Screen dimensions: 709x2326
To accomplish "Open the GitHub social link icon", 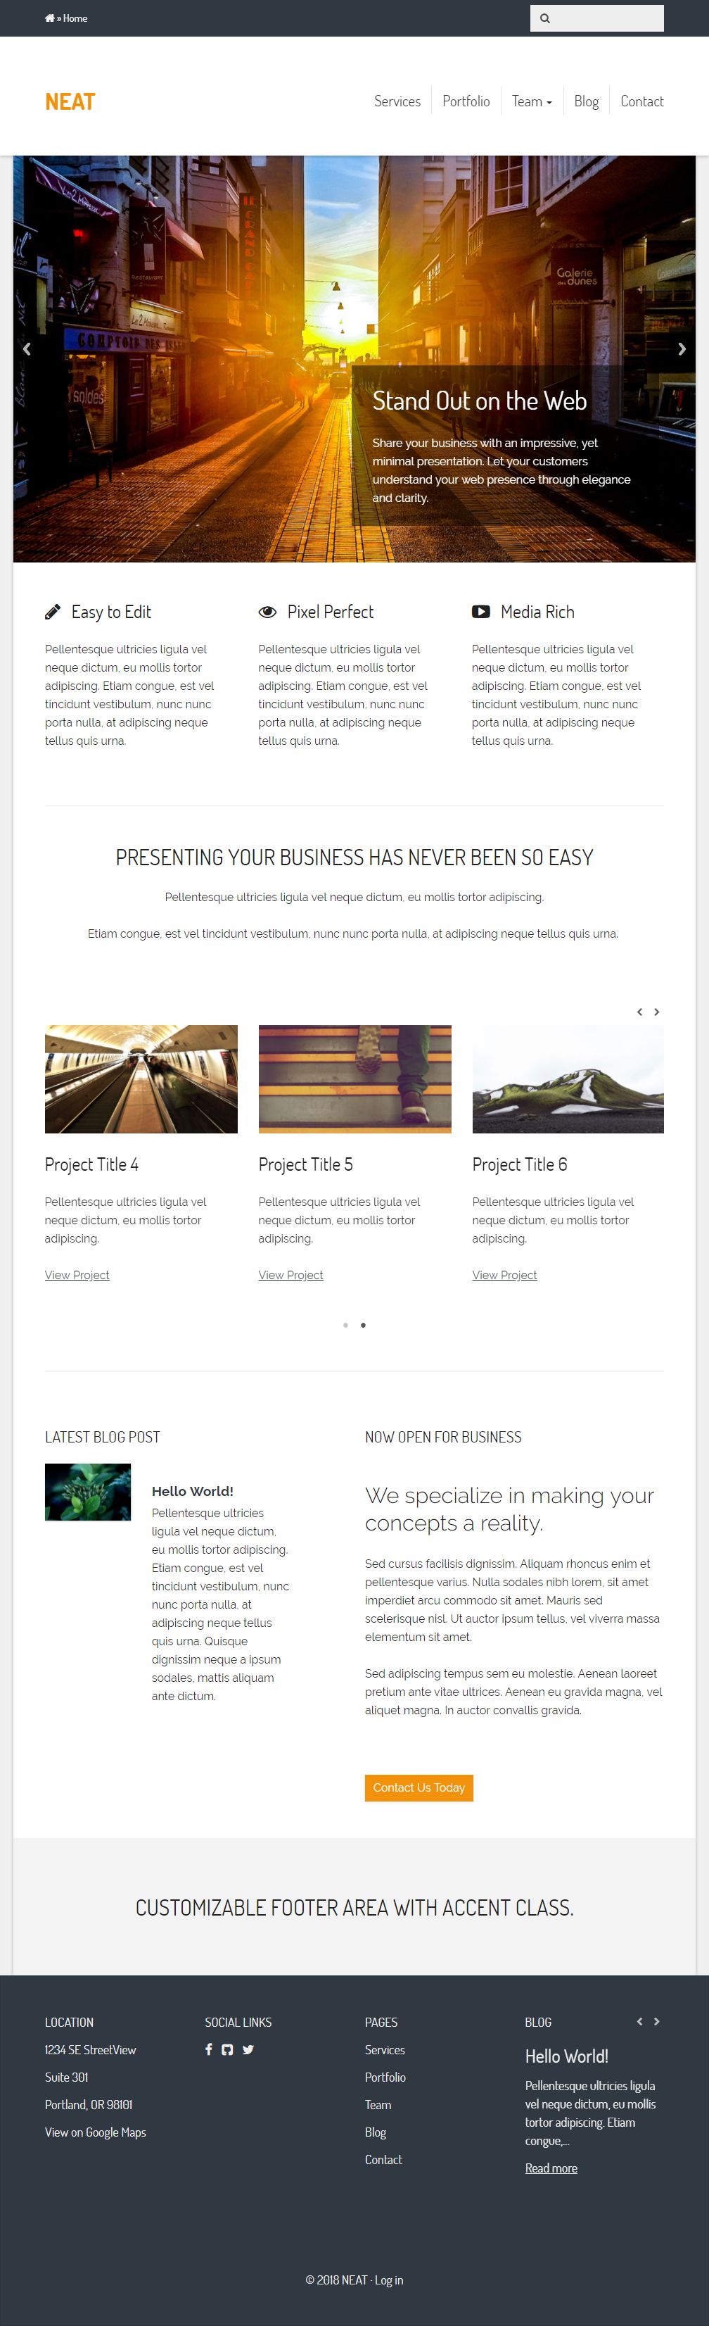I will coord(227,2049).
